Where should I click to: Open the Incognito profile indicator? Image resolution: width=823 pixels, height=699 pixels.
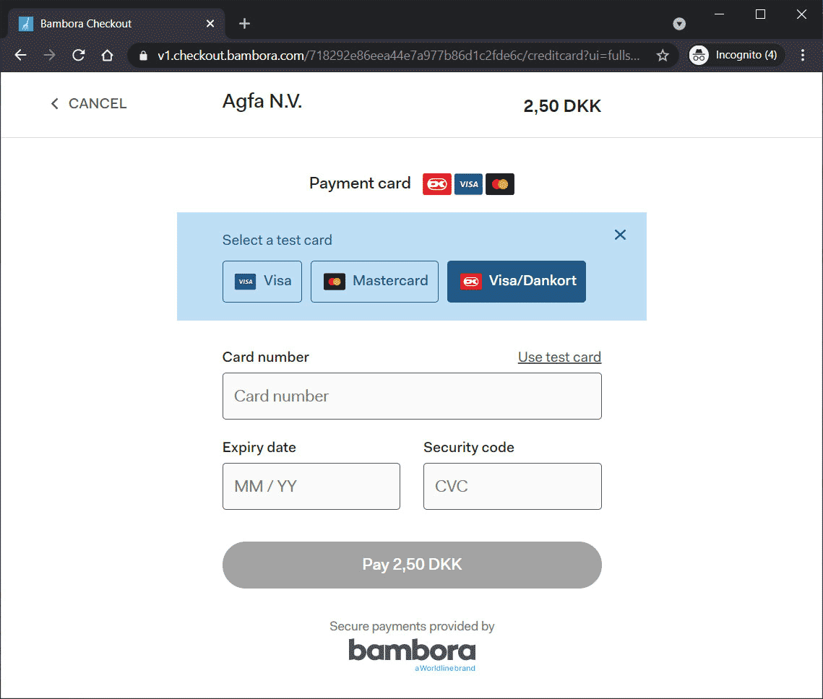point(736,55)
